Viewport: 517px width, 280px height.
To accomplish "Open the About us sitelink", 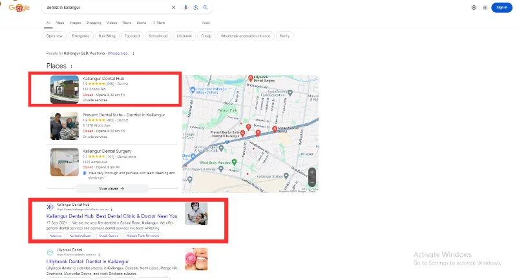I will (x=56, y=235).
